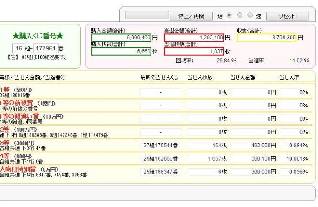The width and height of the screenshot is (318, 207).
Task: Select the slowest speed radio button
Action: pos(229,15)
